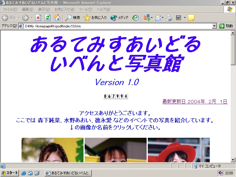Image resolution: width=236 pixels, height=177 pixels.
Task: Open Media (メディア) toolbar button
Action: pyautogui.click(x=119, y=18)
